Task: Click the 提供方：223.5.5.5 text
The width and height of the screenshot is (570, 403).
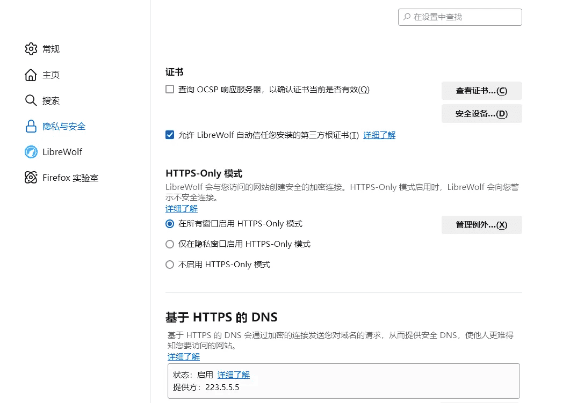Action: point(206,387)
